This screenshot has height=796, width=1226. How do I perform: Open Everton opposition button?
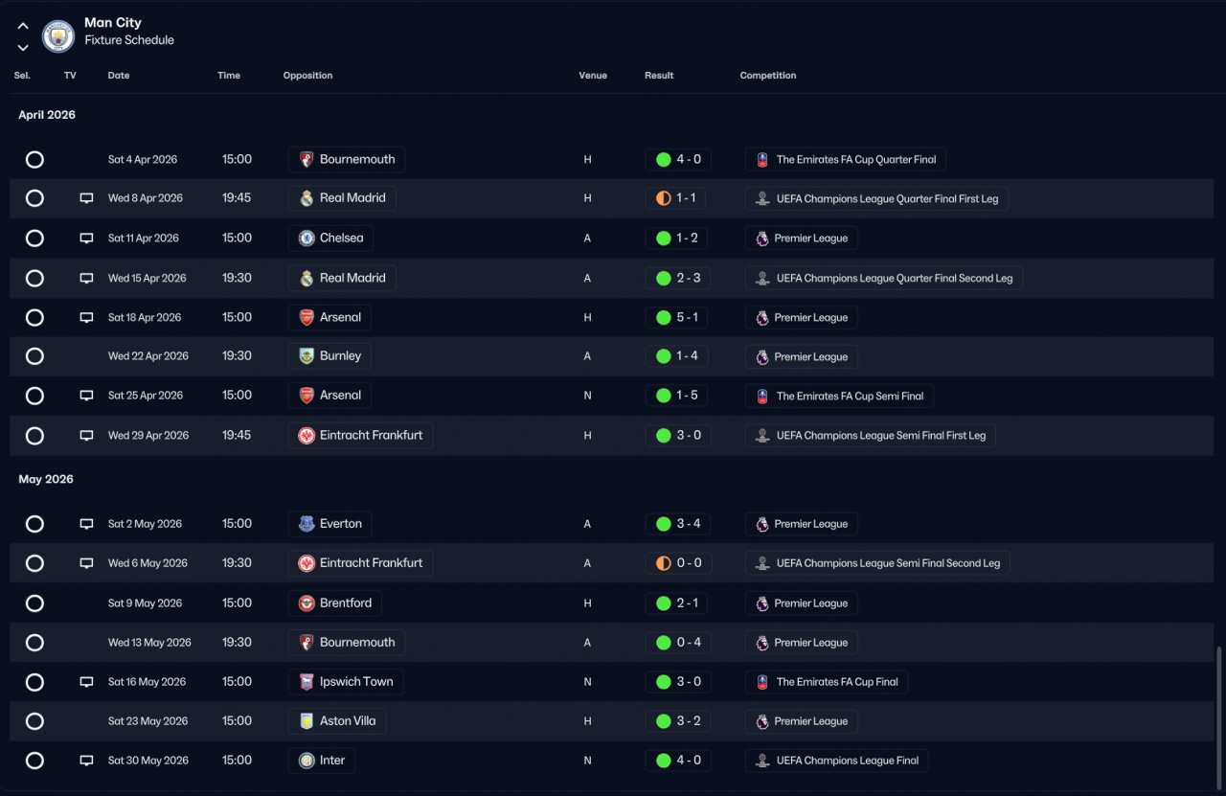pos(330,524)
